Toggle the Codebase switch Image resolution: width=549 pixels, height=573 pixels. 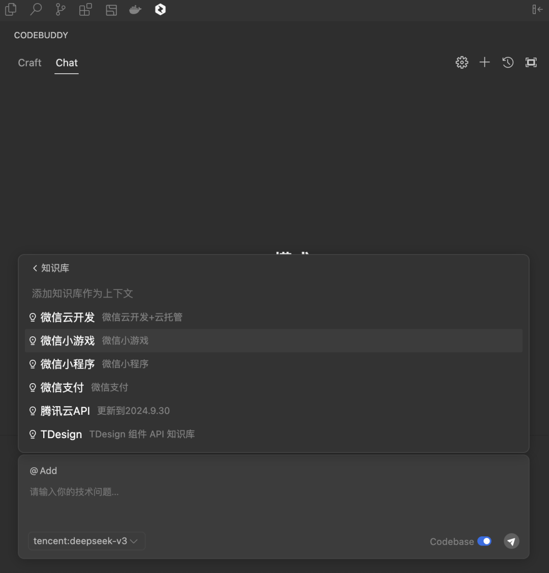[484, 541]
